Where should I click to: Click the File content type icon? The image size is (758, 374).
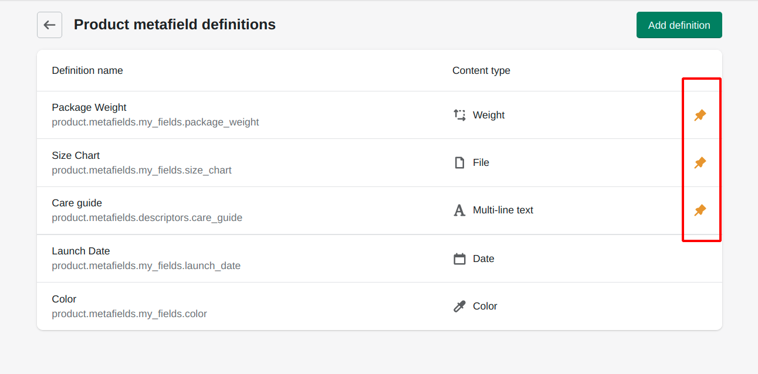tap(459, 162)
